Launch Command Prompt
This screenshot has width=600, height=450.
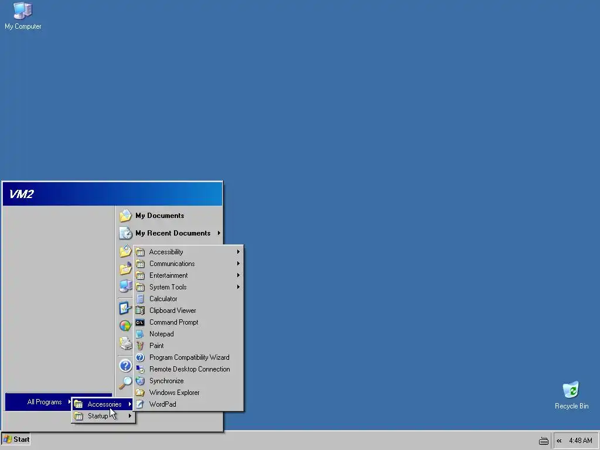click(188, 322)
